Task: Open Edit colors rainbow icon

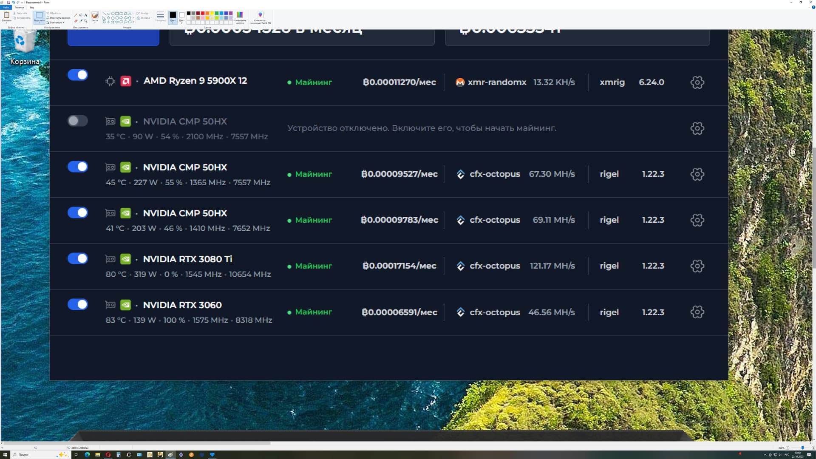Action: point(240,15)
